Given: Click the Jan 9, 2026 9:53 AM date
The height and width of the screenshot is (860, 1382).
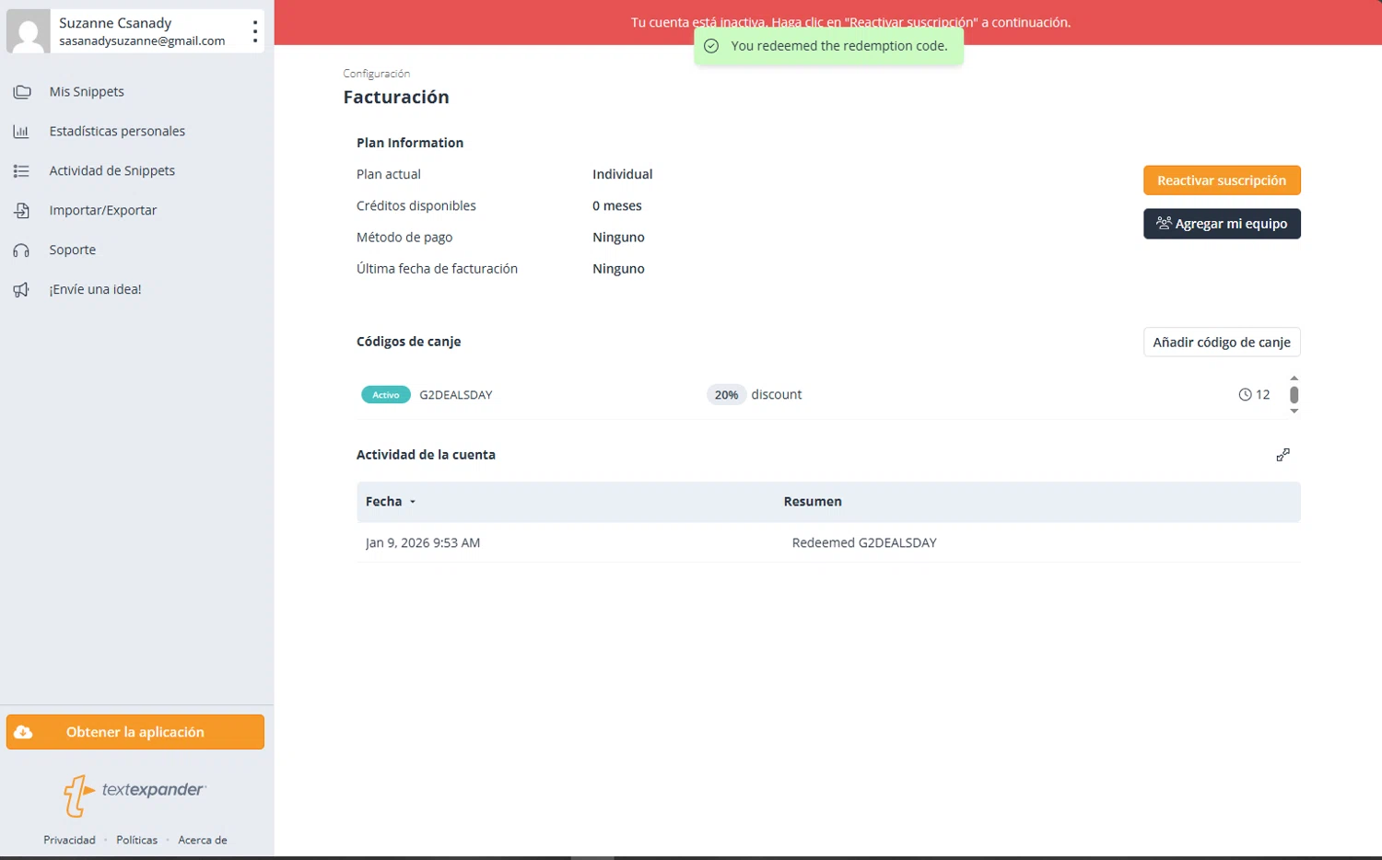Looking at the screenshot, I should 423,543.
